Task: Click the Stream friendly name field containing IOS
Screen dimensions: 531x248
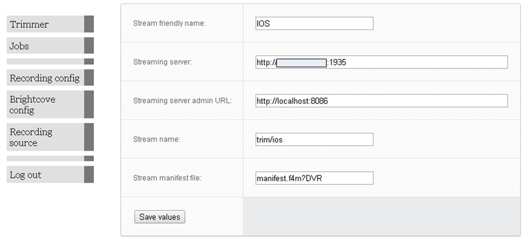Action: pos(314,24)
